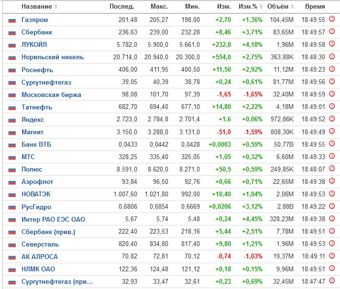Click the clock icon in Яндекс row
The height and width of the screenshot is (289, 340).
(332, 118)
